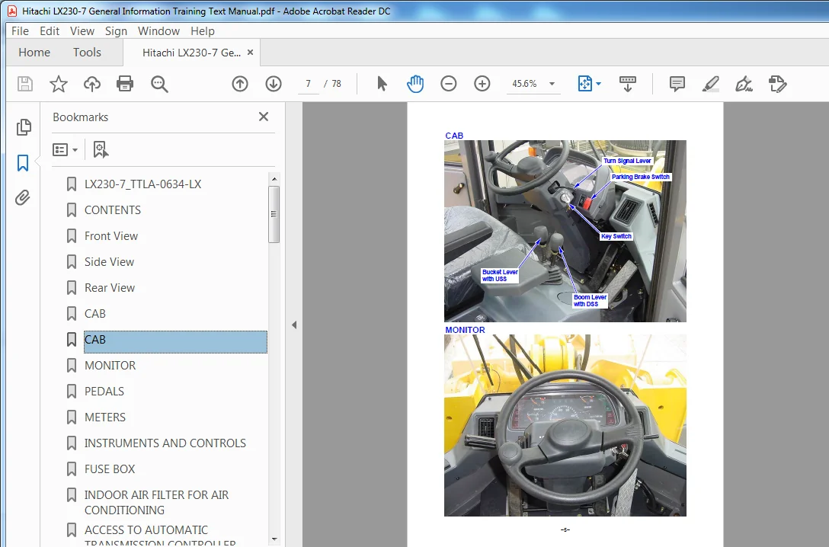
Task: Show the page thumbnails panel
Action: (x=24, y=126)
